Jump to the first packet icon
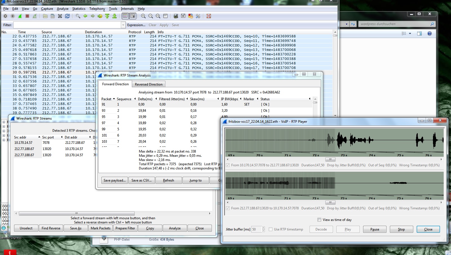The height and width of the screenshot is (255, 451). (107, 16)
